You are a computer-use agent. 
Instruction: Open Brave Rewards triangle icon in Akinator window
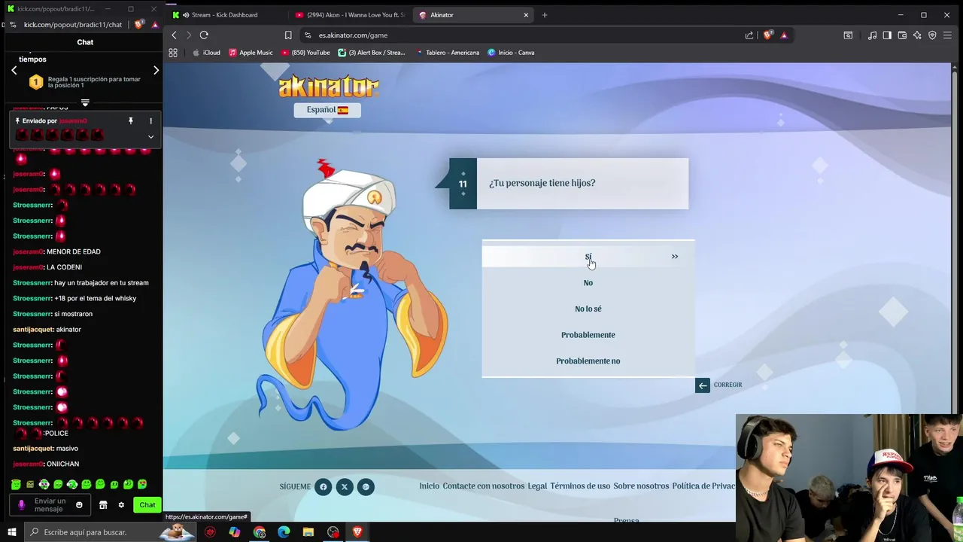784,35
